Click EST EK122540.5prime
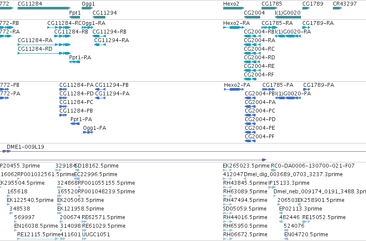366x241 pixels. tap(30, 201)
